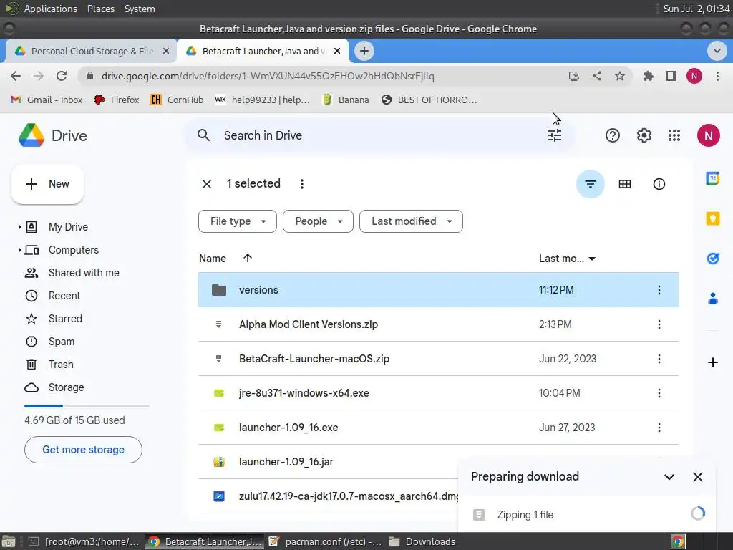Open Google Keep side panel icon
Image resolution: width=733 pixels, height=550 pixels.
pyautogui.click(x=712, y=218)
